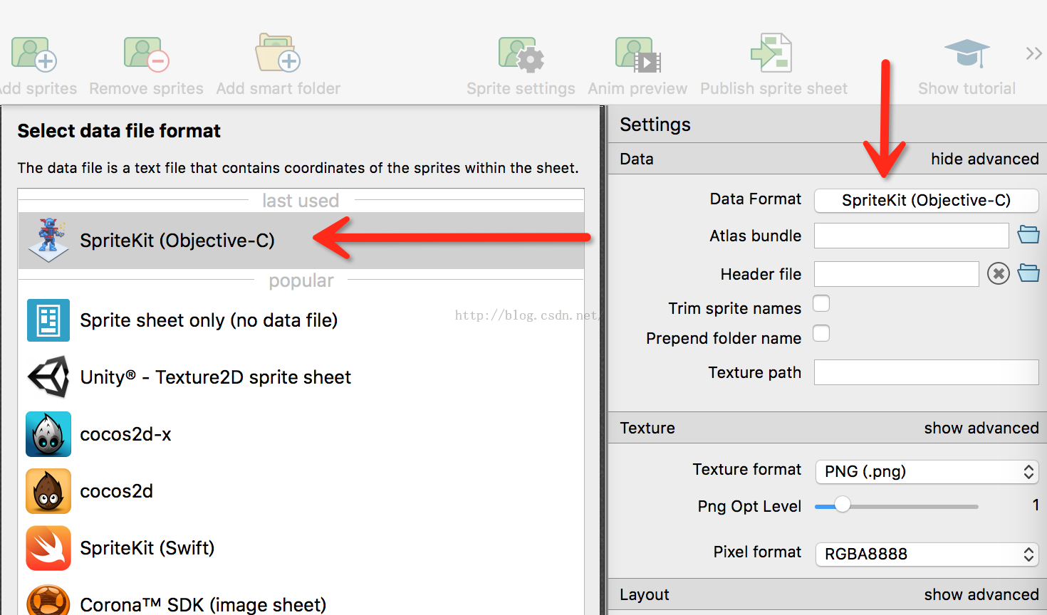Open the Show tutorial icon
Screen dimensions: 1047x615
[967, 53]
